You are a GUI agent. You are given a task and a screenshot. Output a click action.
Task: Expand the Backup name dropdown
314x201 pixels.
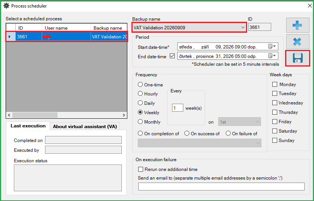tap(243, 27)
